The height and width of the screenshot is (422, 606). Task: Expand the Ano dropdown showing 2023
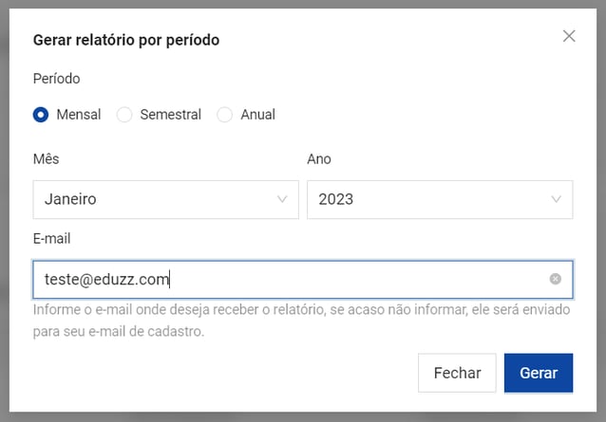pyautogui.click(x=439, y=199)
